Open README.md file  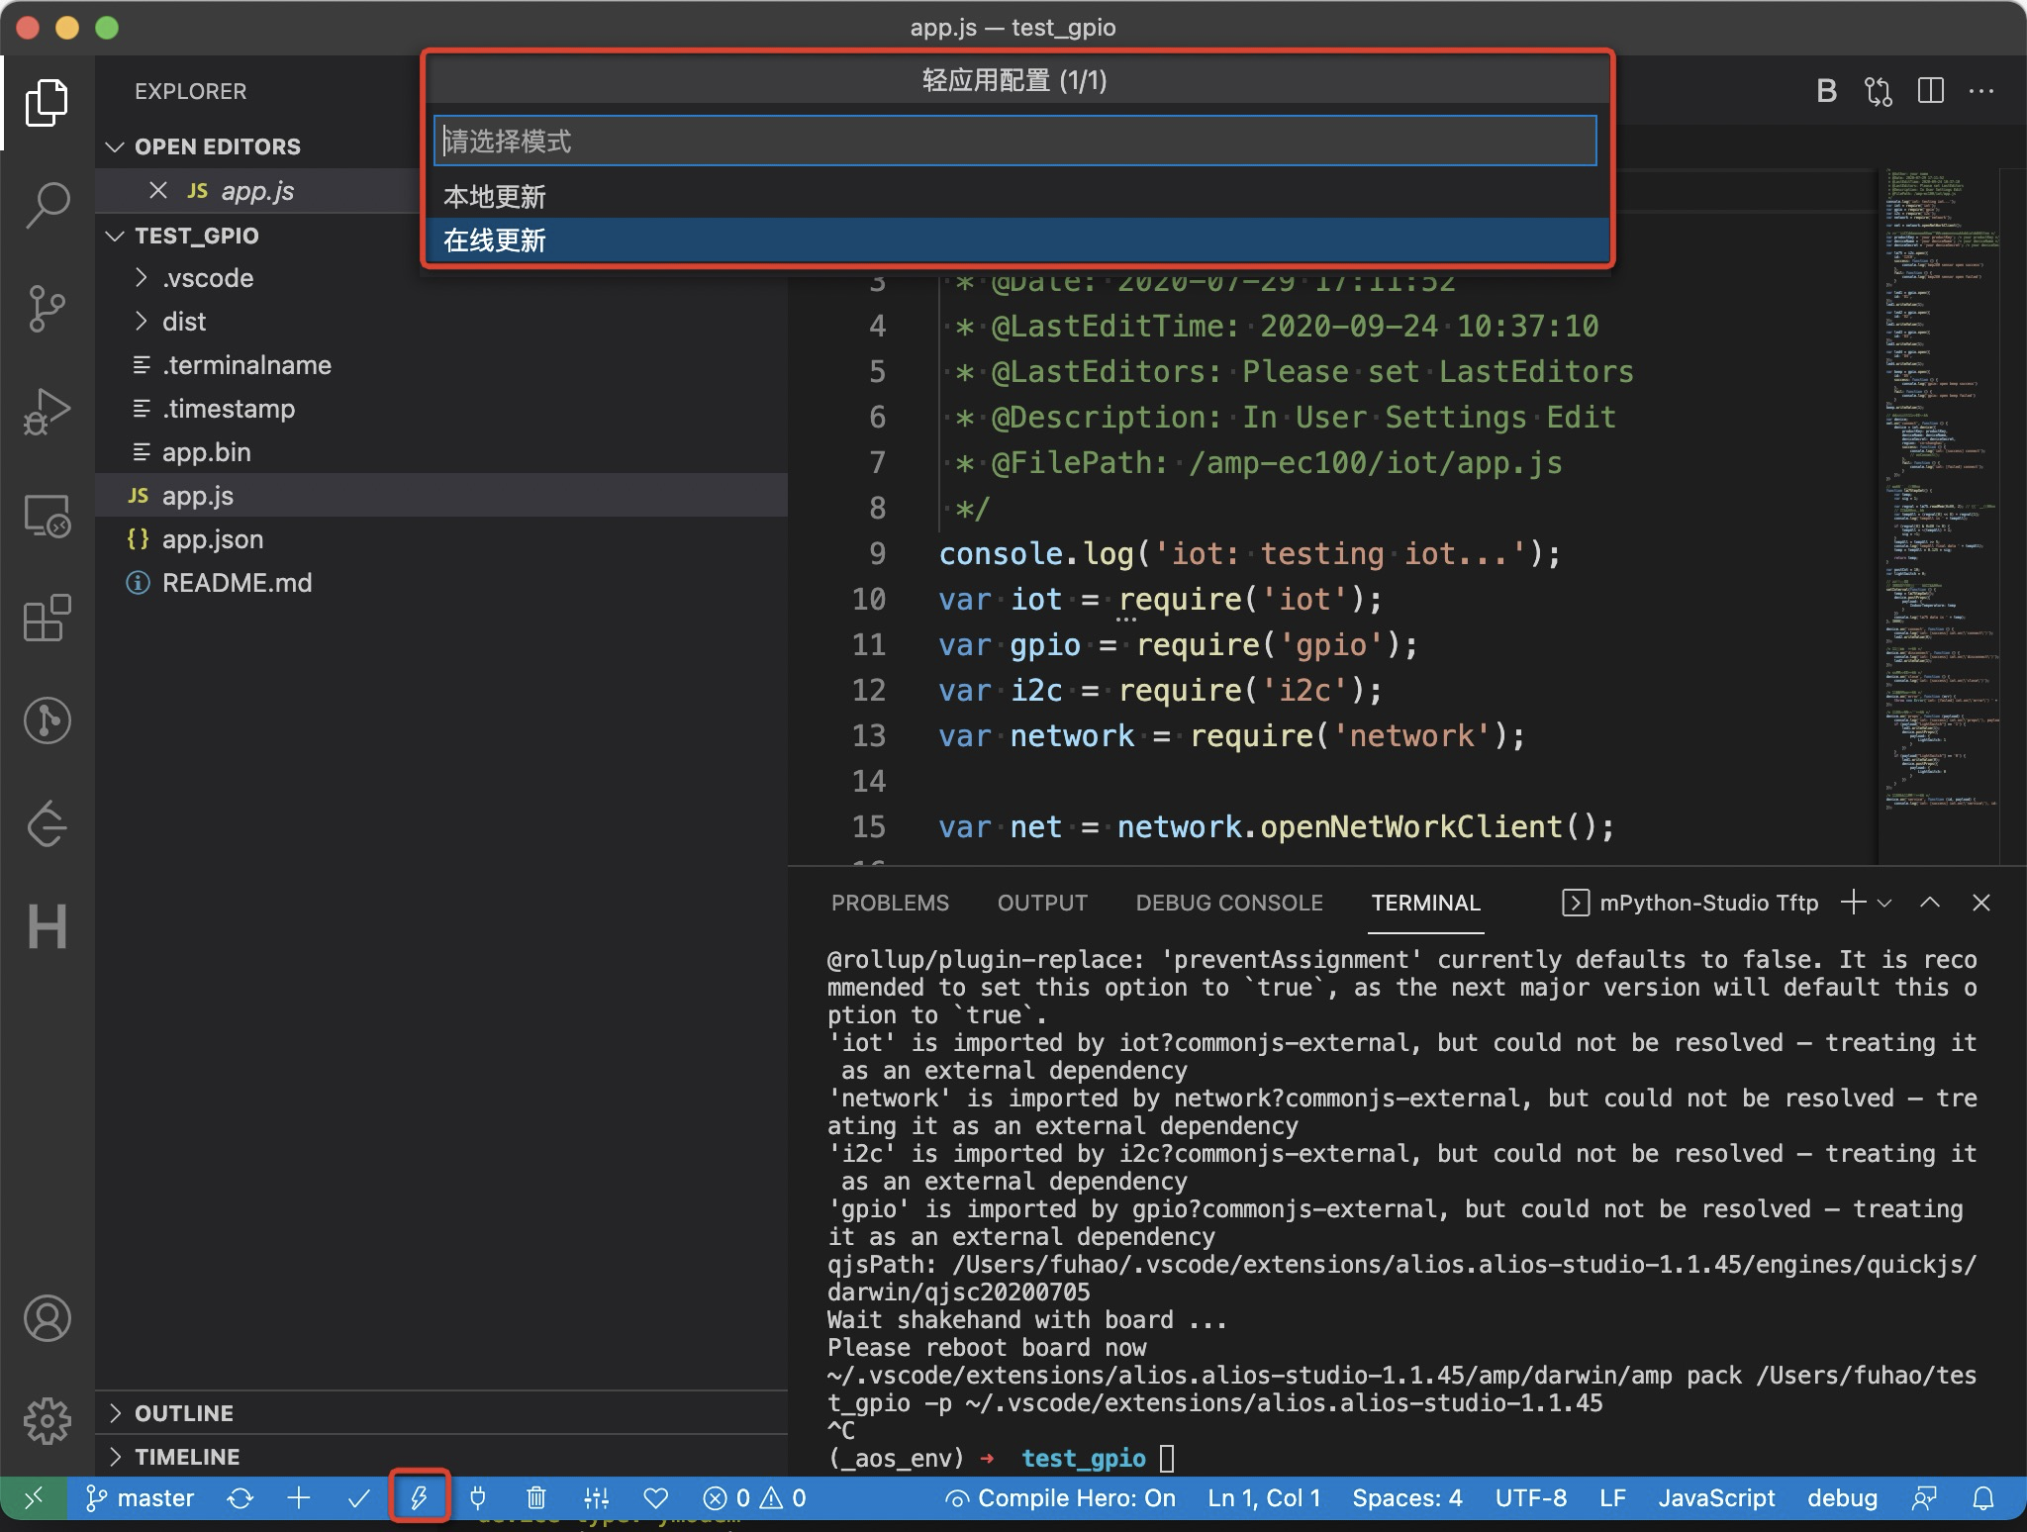point(441,583)
